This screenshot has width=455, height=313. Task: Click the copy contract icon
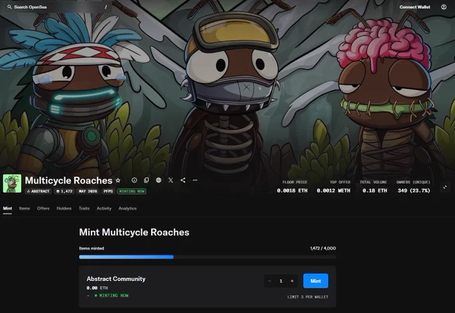pyautogui.click(x=147, y=180)
